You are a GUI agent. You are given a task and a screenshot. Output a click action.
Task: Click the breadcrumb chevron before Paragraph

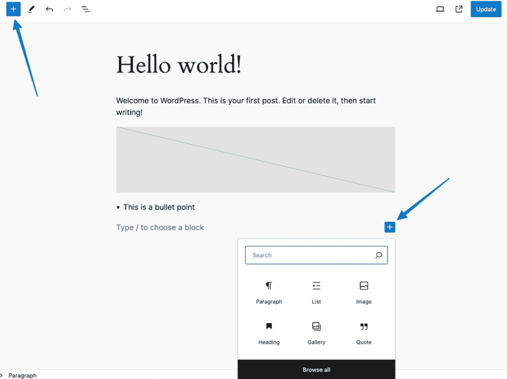(1, 375)
